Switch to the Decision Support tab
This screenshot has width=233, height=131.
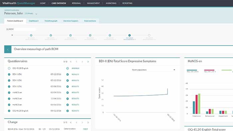click(71, 21)
